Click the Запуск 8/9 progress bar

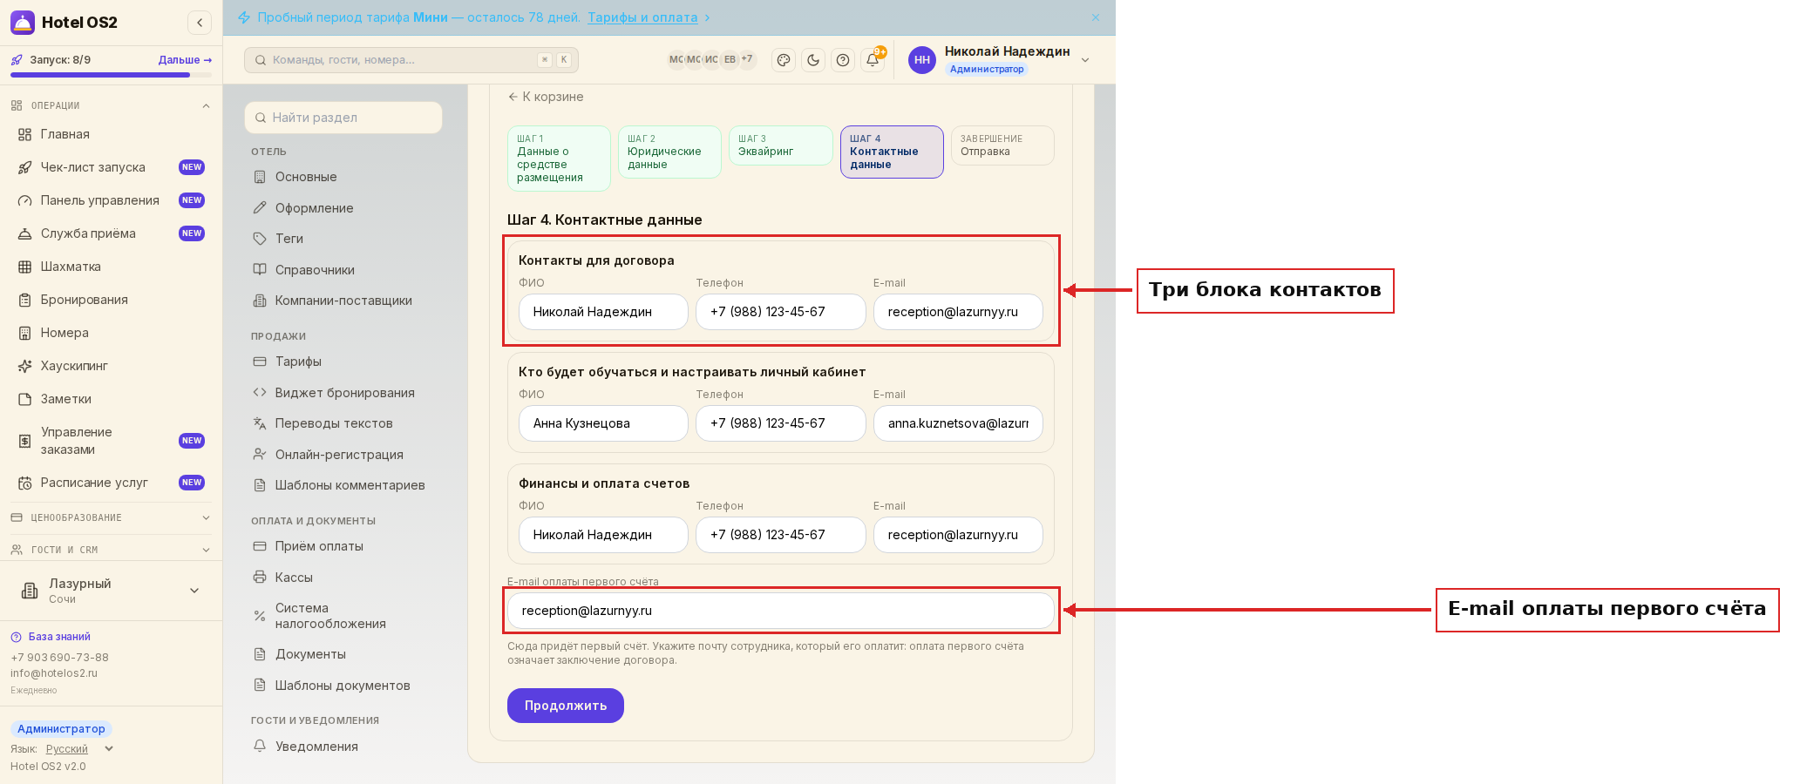point(111,75)
